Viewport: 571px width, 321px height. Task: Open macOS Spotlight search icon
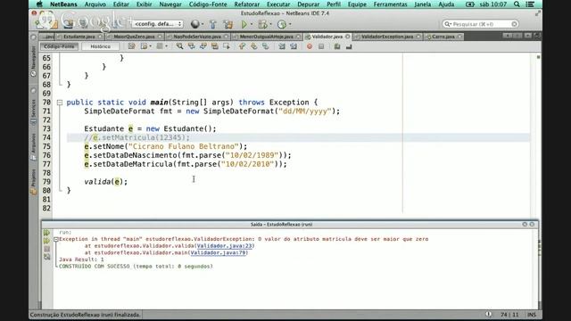click(x=517, y=4)
